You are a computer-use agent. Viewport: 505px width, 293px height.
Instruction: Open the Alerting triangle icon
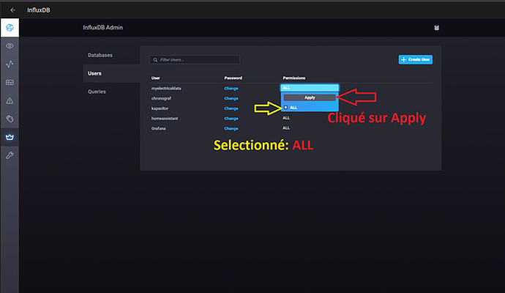(10, 100)
